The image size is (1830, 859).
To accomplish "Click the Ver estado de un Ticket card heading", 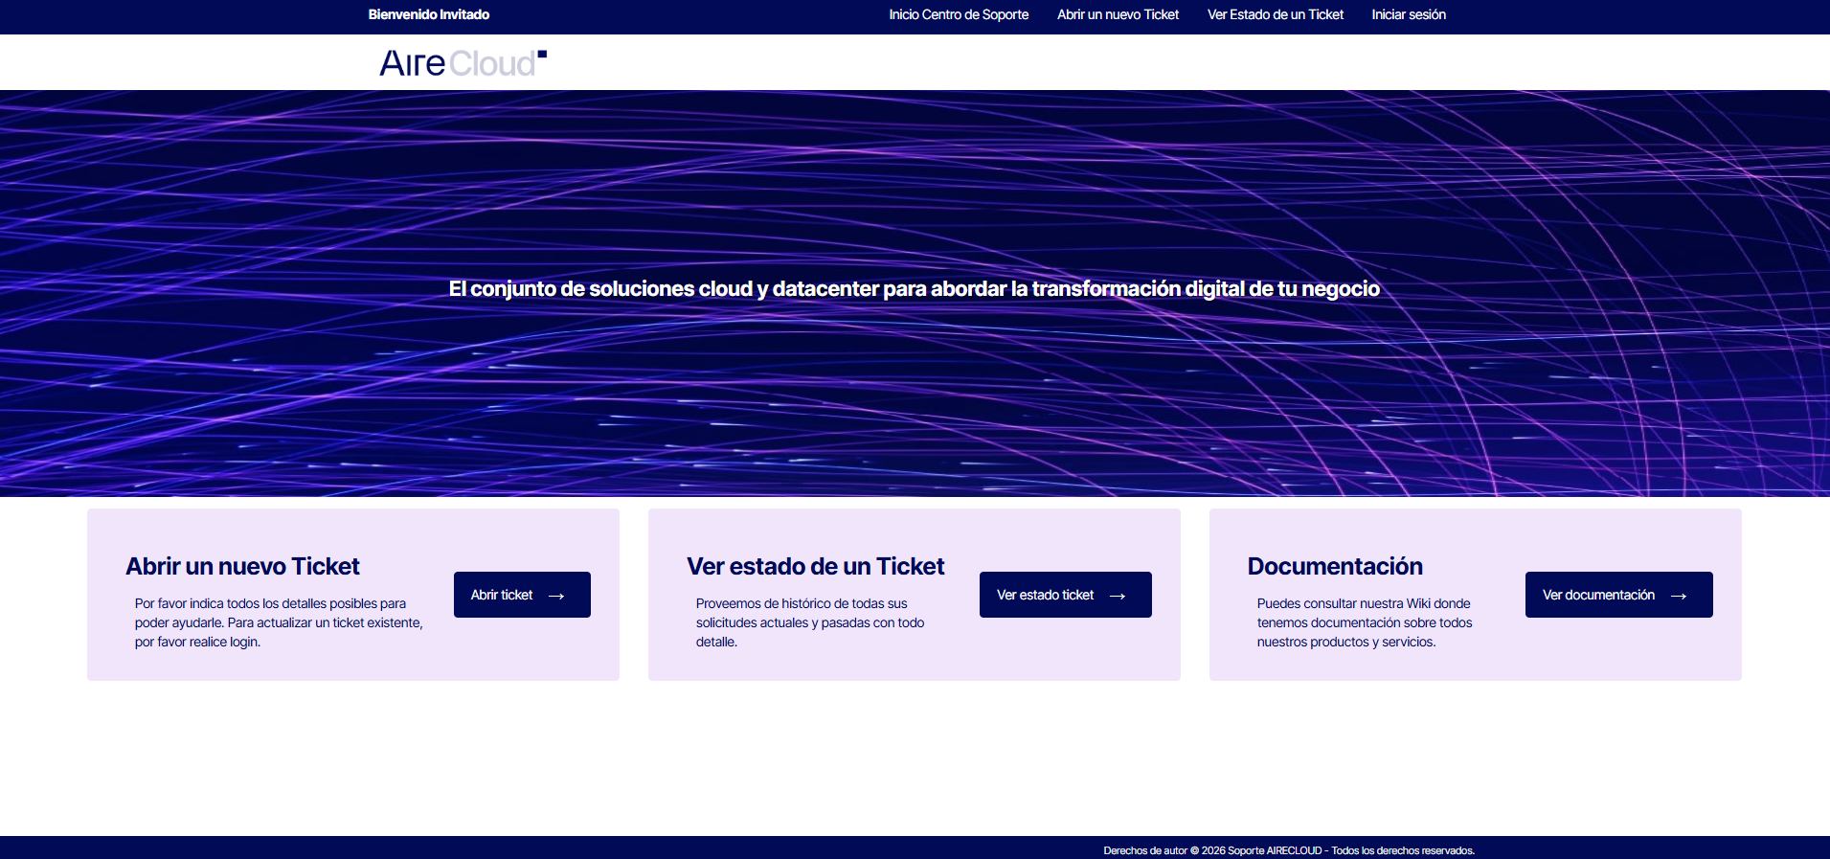I will [x=815, y=566].
